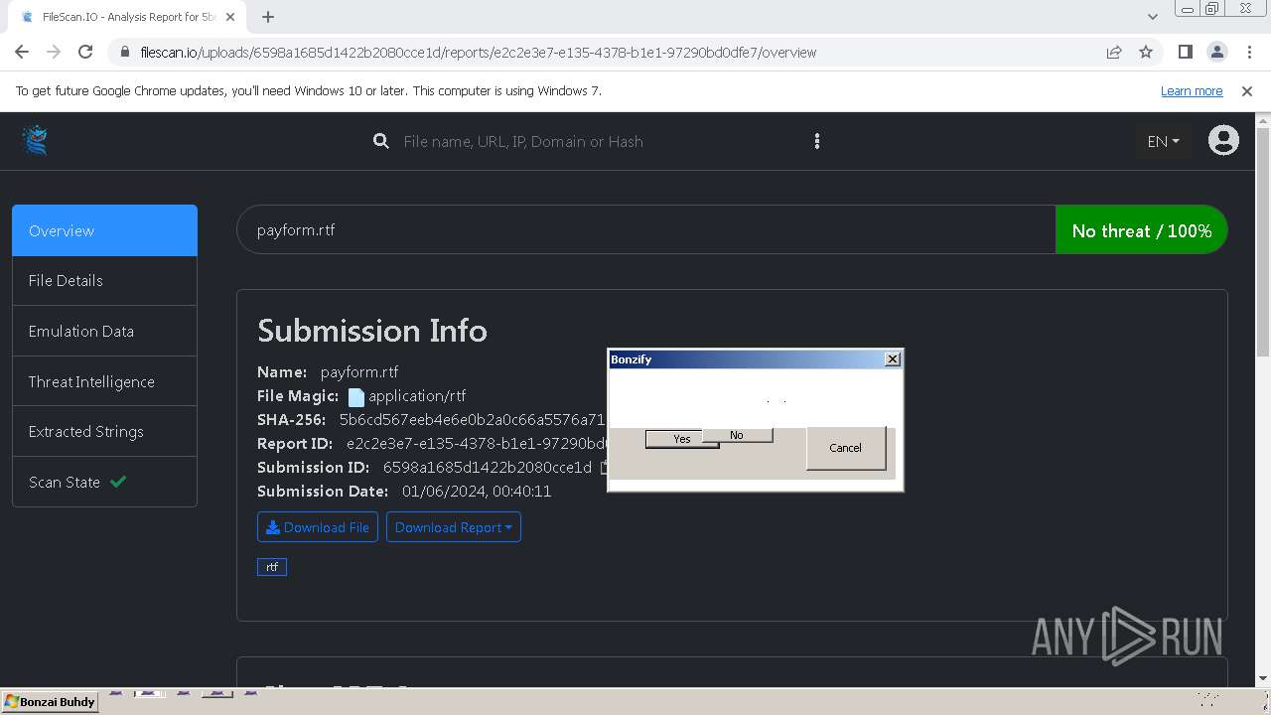Click the green Scan State checkmark
The height and width of the screenshot is (715, 1271).
click(x=118, y=482)
